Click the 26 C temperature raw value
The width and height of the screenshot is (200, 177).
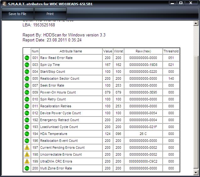(143, 134)
